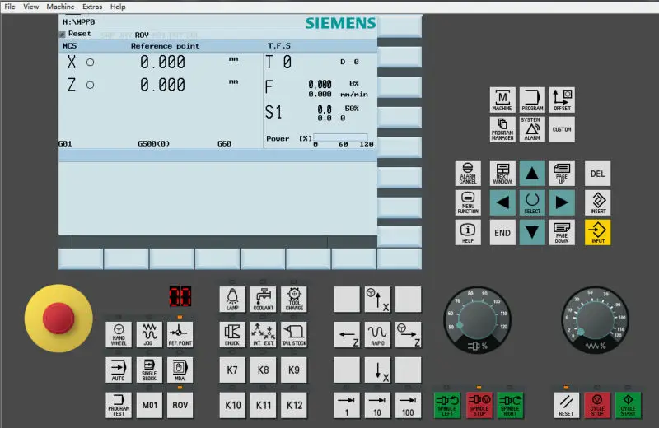Screen dimensions: 659x428
Task: Open the Extras menu
Action: [92, 7]
